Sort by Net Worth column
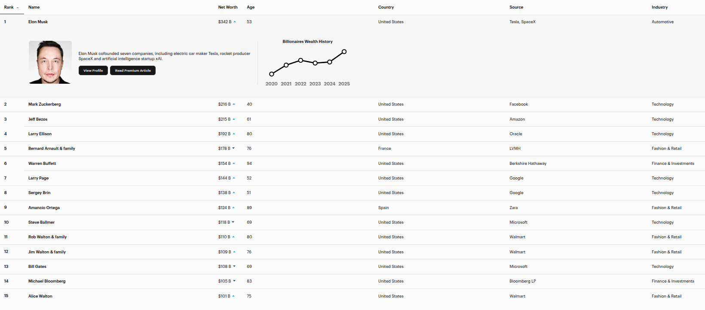This screenshot has height=310, width=705. point(227,7)
